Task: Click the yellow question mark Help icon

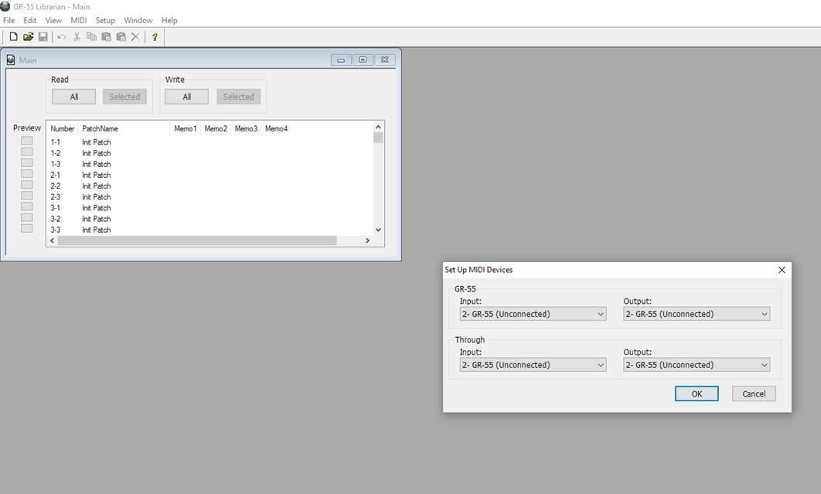Action: pyautogui.click(x=155, y=36)
